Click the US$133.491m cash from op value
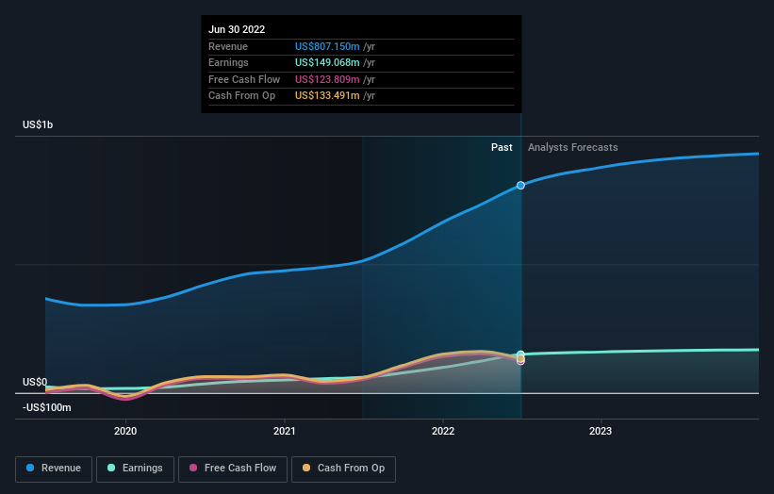774x494 pixels. pyautogui.click(x=327, y=96)
